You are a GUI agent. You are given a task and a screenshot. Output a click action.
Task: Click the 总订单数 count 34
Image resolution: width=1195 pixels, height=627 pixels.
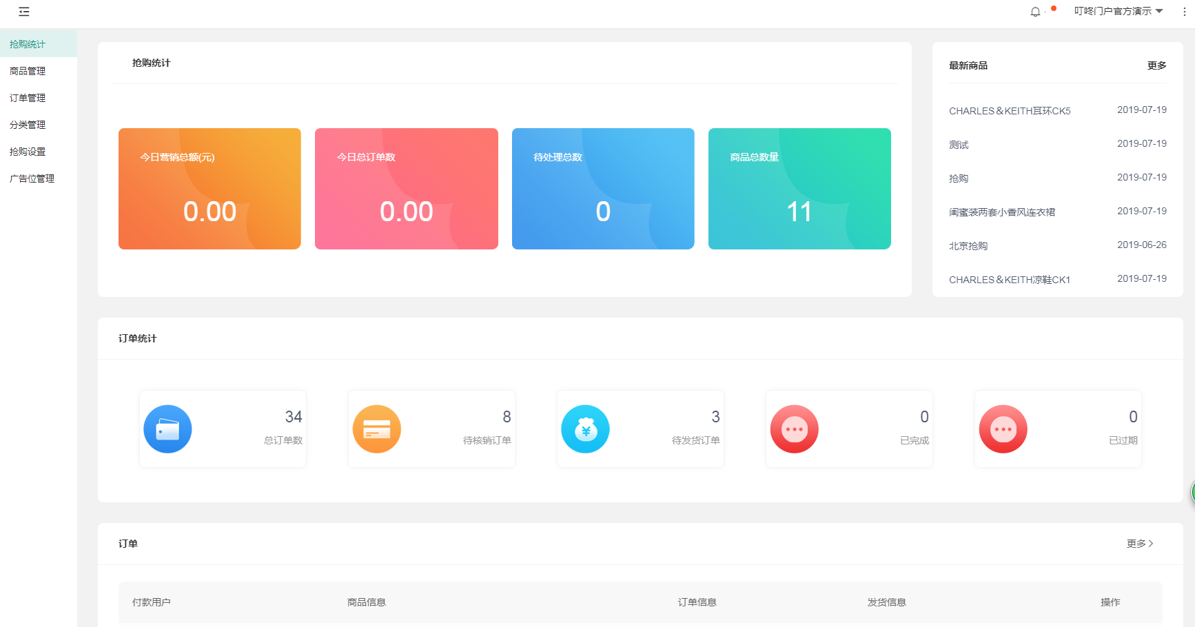click(x=294, y=417)
